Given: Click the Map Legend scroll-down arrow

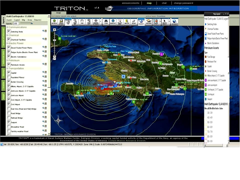Looking at the screenshot, I should click(228, 142).
